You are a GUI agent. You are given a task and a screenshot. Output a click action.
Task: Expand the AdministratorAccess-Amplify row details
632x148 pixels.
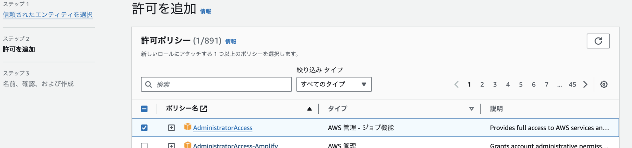click(171, 145)
